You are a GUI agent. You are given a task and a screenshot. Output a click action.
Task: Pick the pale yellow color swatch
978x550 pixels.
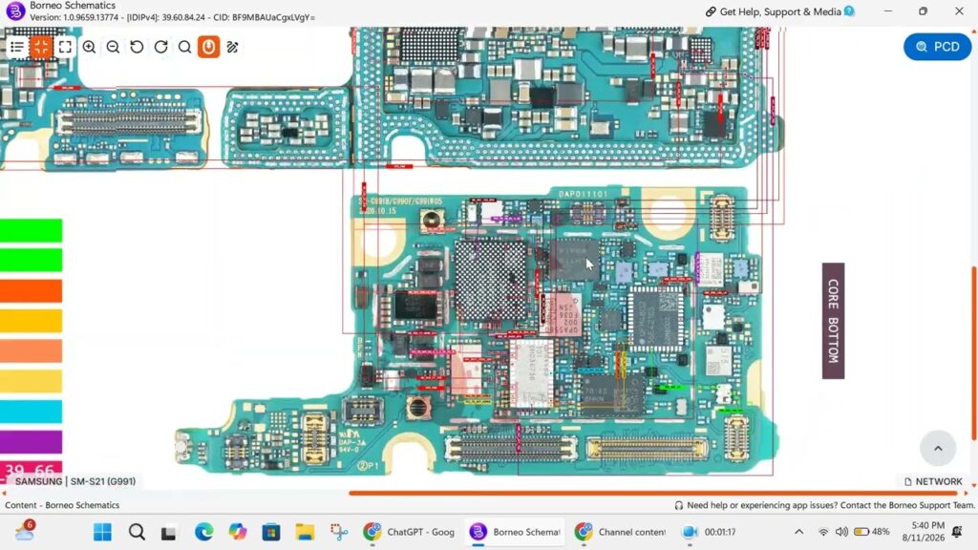[x=31, y=381]
